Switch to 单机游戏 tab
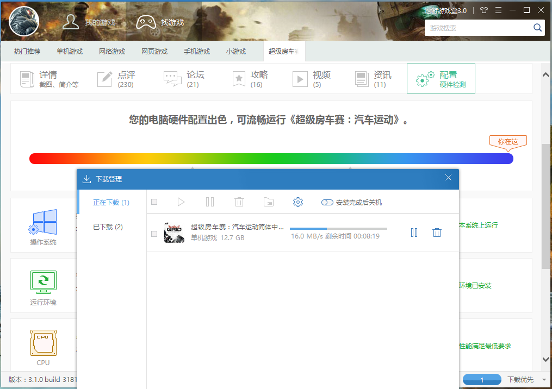The height and width of the screenshot is (389, 552). [70, 52]
